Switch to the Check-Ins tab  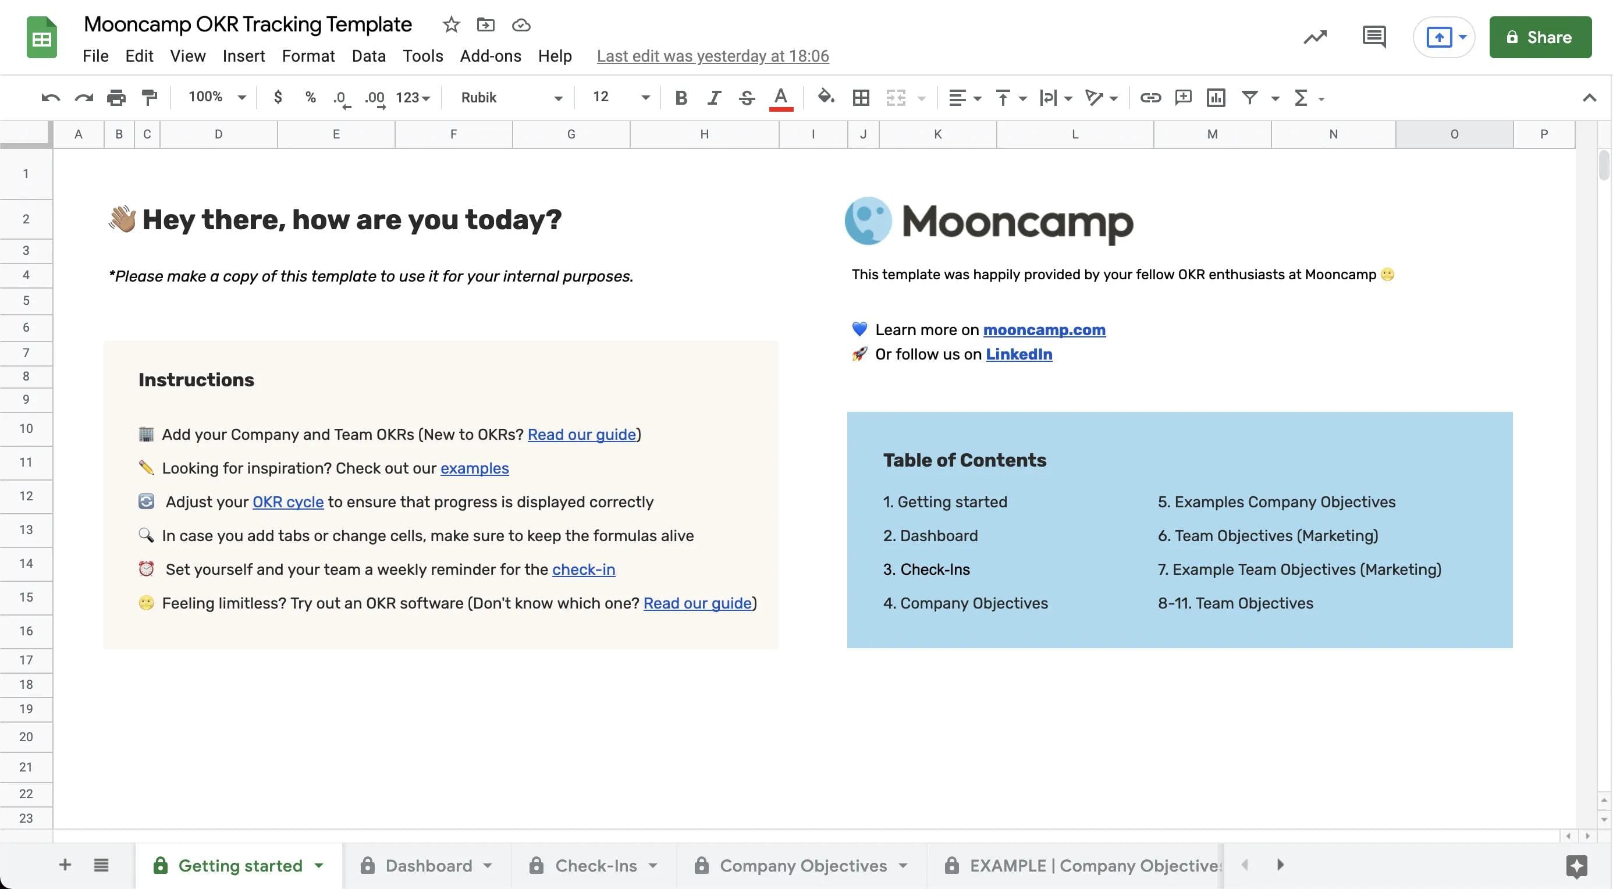(594, 865)
